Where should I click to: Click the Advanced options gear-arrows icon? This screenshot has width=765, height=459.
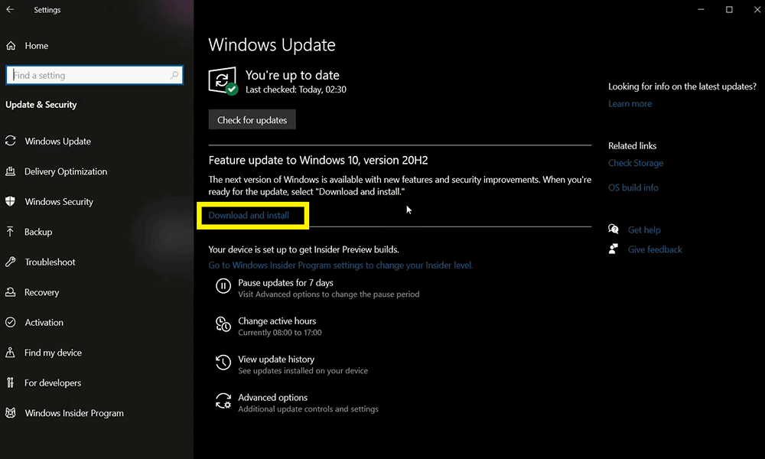click(x=223, y=401)
